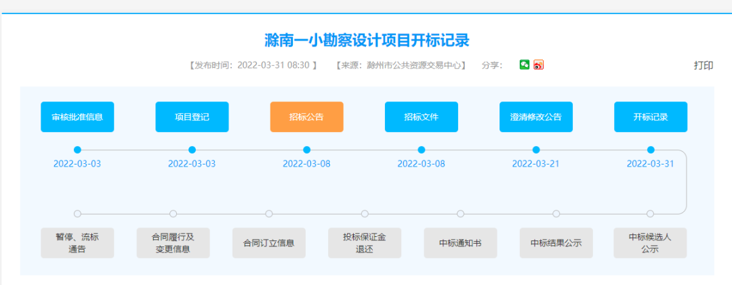Click the 发布时间 2022-03-31 08:30 text
The height and width of the screenshot is (285, 732).
pyautogui.click(x=253, y=65)
